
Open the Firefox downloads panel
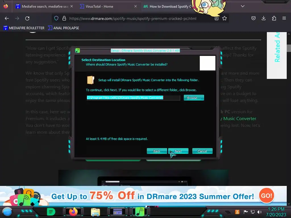[x=263, y=18]
